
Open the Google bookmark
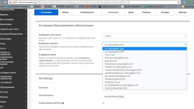coord(35,6)
